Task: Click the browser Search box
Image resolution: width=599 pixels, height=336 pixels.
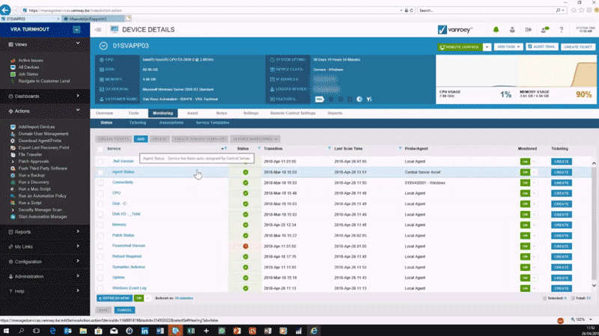Action: (x=487, y=10)
